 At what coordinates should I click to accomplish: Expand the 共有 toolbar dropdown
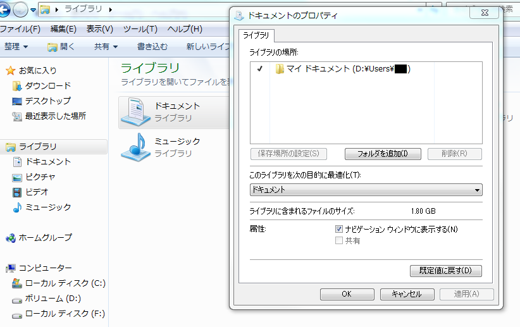[x=106, y=47]
